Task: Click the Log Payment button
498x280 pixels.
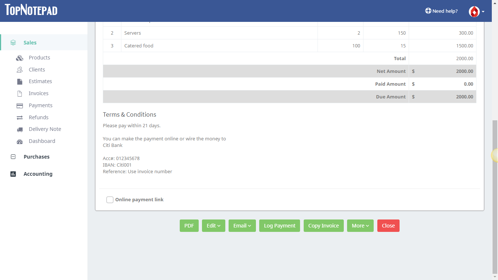Action: click(280, 226)
